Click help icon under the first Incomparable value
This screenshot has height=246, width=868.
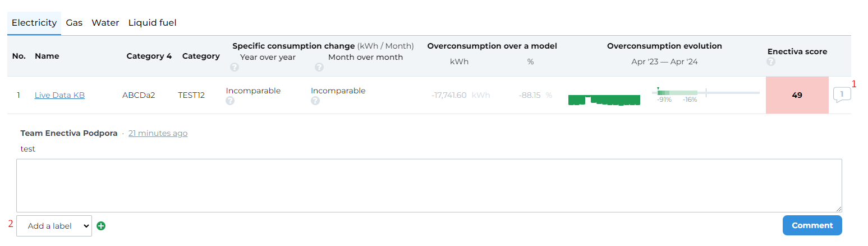(x=229, y=101)
